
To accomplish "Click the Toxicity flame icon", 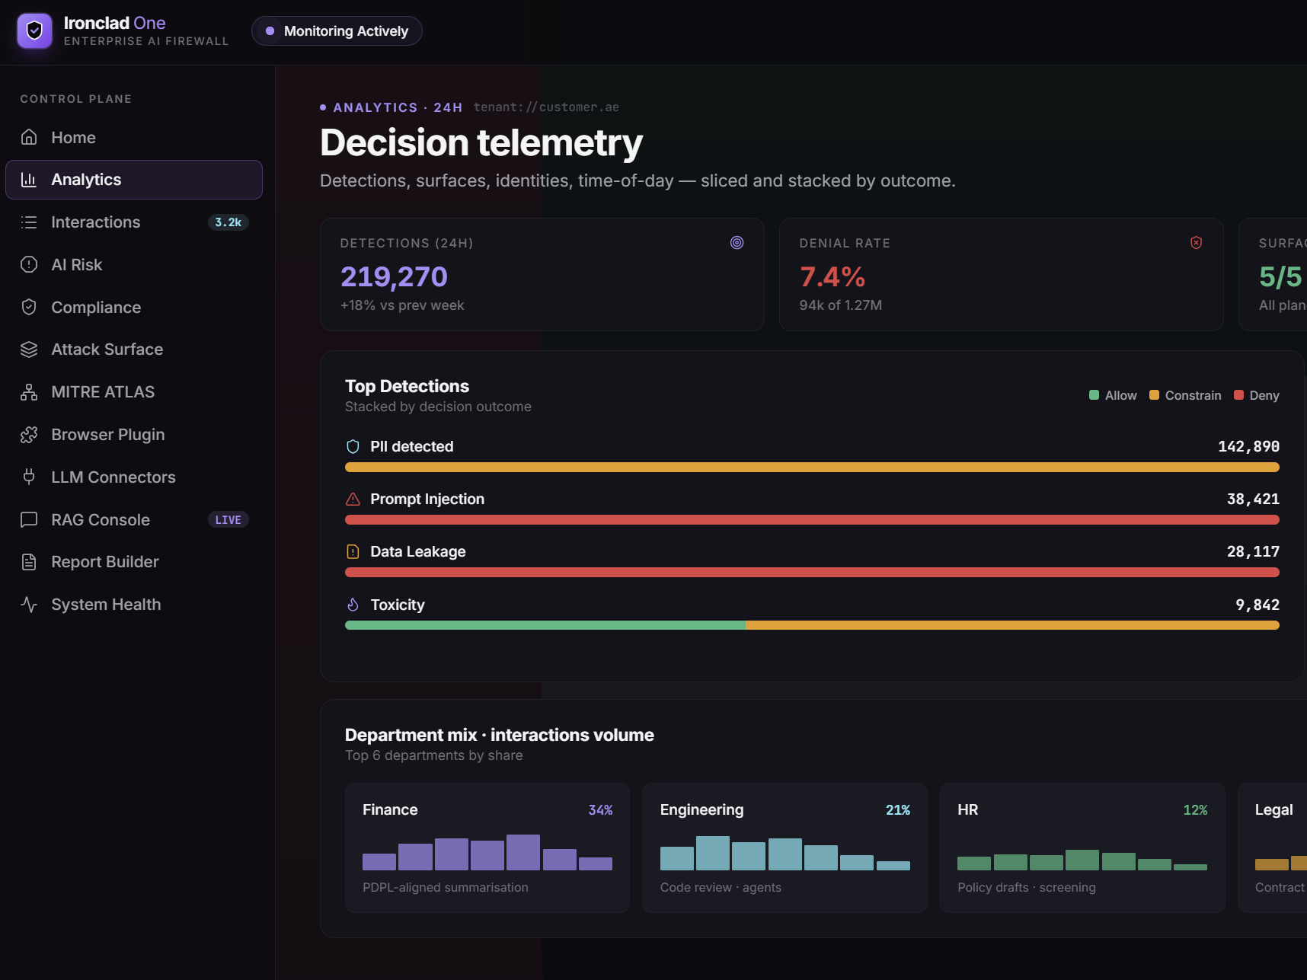I will coord(353,605).
